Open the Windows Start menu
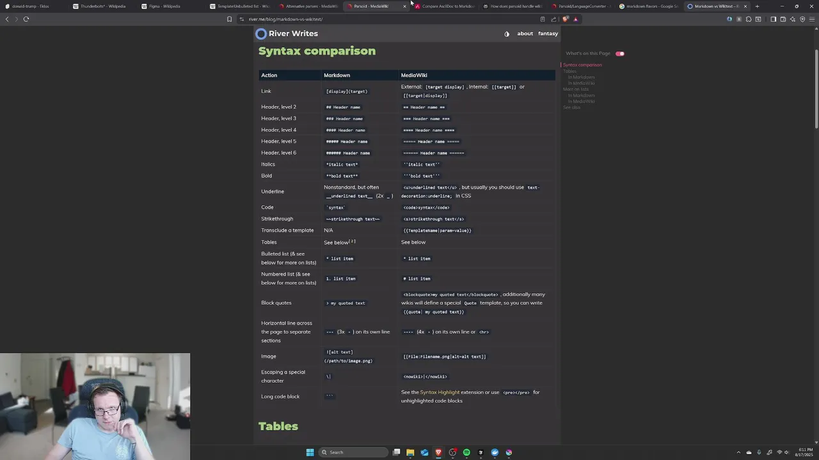Image resolution: width=819 pixels, height=460 pixels. pyautogui.click(x=310, y=452)
